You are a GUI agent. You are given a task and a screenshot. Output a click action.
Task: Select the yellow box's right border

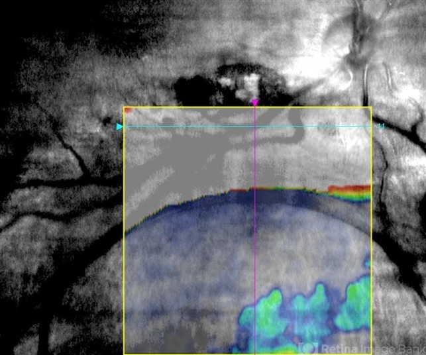372,232
